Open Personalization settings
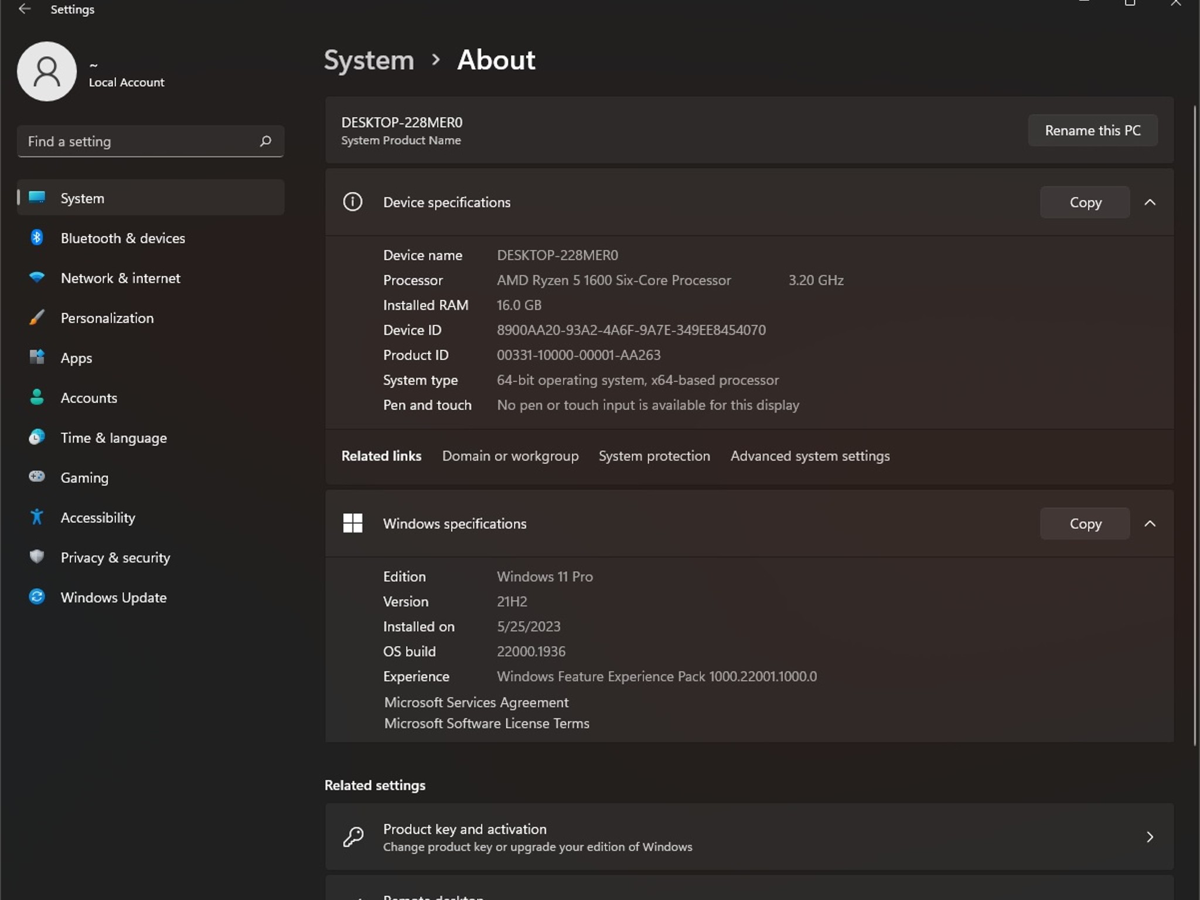This screenshot has width=1200, height=900. point(151,318)
